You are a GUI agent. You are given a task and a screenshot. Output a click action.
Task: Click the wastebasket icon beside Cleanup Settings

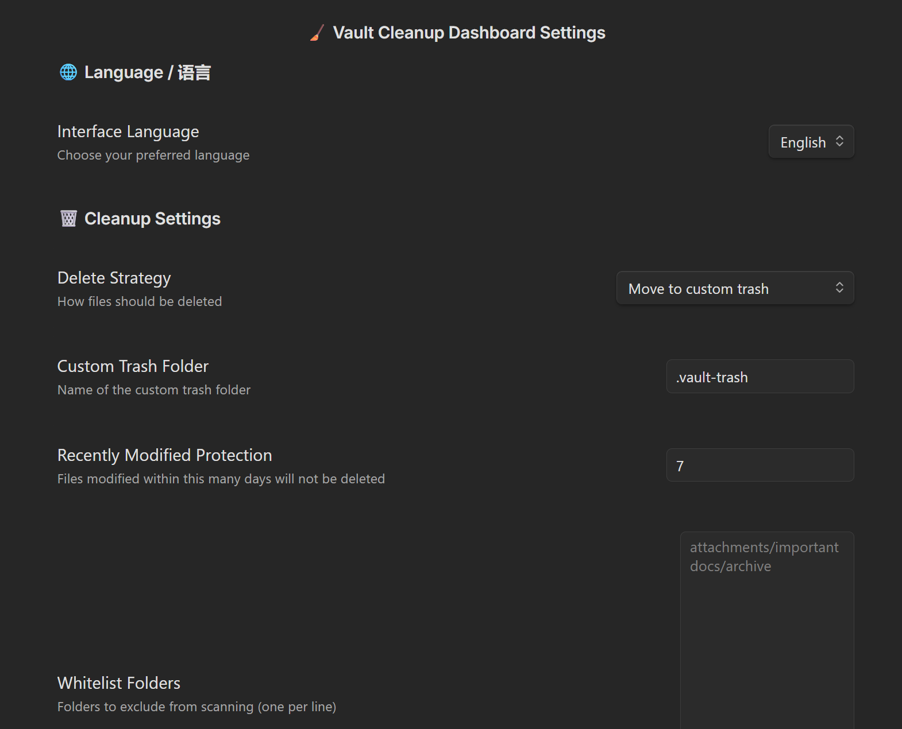click(68, 219)
